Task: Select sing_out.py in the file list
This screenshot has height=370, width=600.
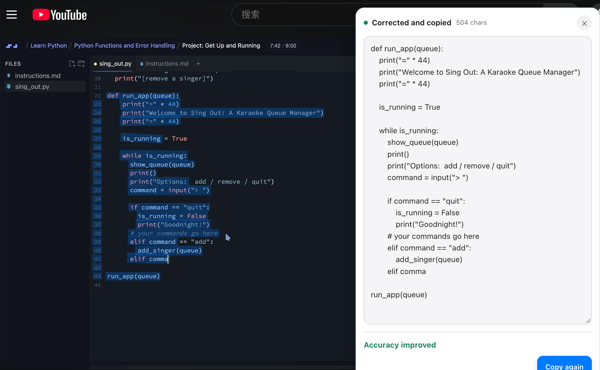Action: coord(45,86)
